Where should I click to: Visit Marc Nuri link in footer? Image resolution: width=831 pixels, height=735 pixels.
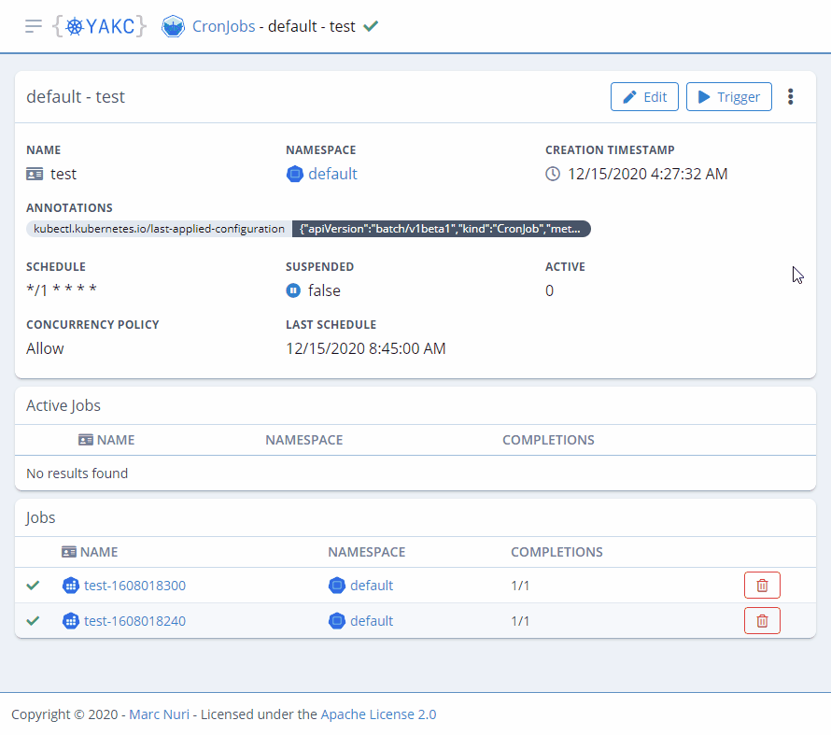pos(159,714)
